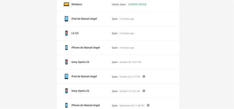The width and height of the screenshot is (234, 109).
Task: Open Sony Xperia Z3 device row
Action: click(x=118, y=62)
